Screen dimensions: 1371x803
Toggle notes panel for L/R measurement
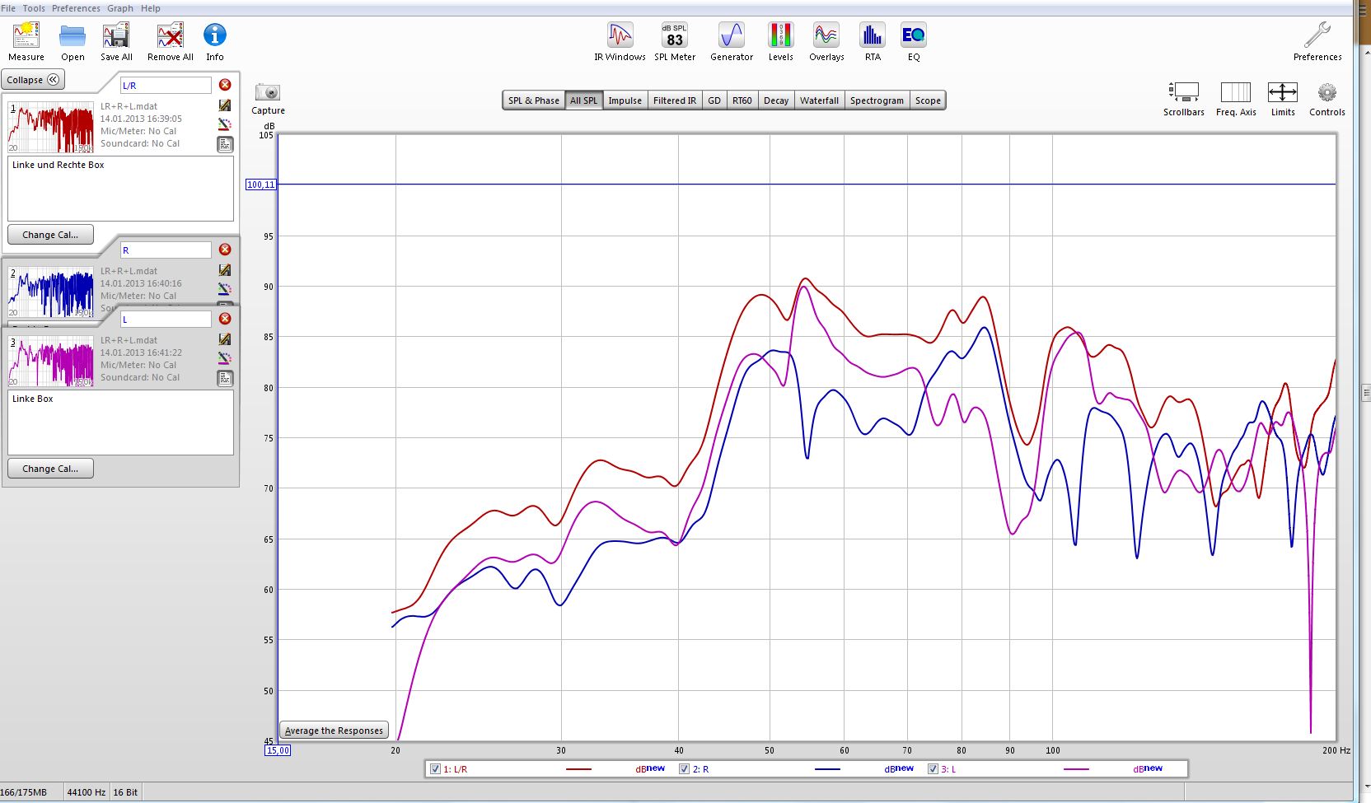pos(225,144)
